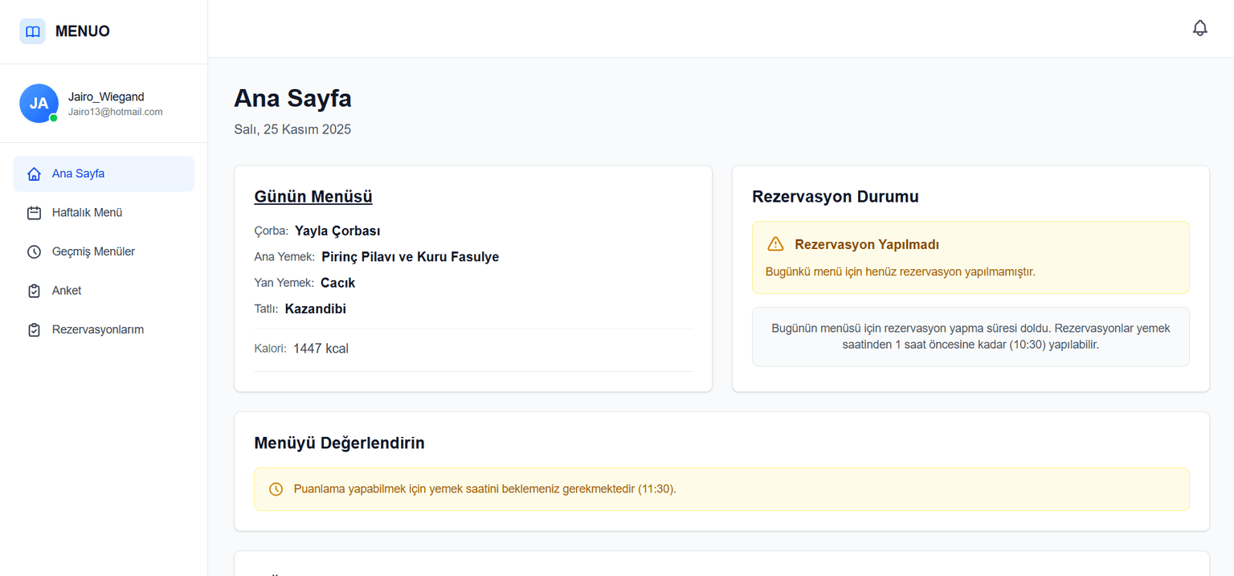Click the warning triangle in reservation alert

(x=775, y=244)
